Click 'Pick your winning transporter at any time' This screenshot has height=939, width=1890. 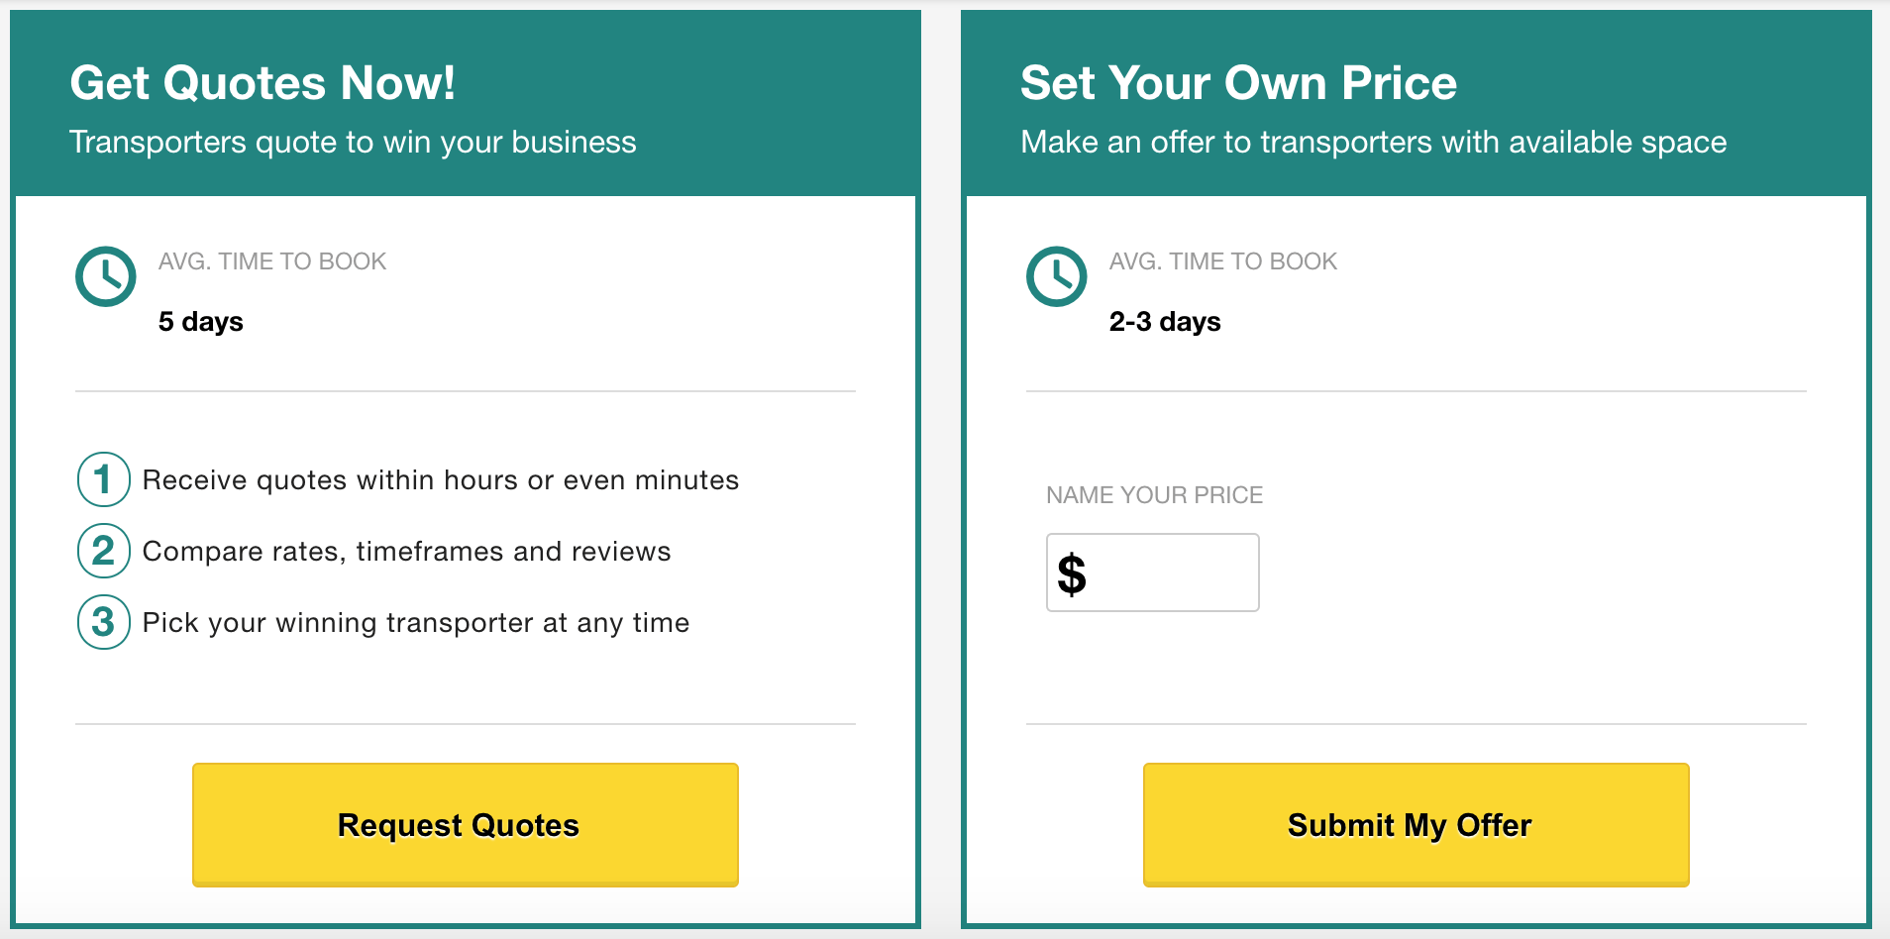[x=416, y=623]
